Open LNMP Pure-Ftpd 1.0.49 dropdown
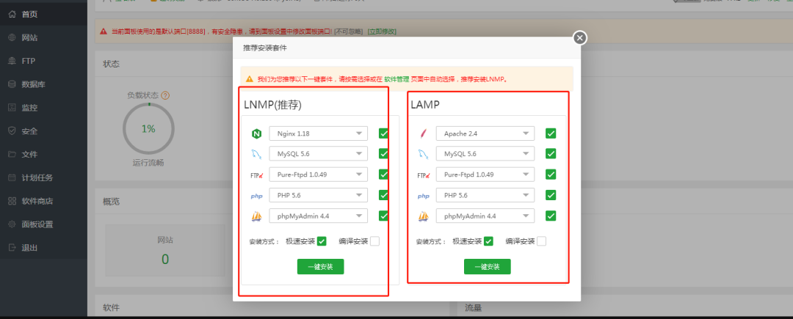The width and height of the screenshot is (793, 319). pyautogui.click(x=318, y=174)
